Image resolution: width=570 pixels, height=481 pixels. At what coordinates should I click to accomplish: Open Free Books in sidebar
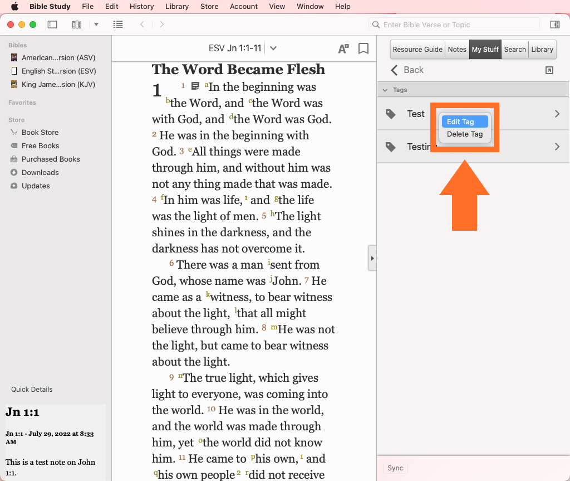(x=35, y=145)
